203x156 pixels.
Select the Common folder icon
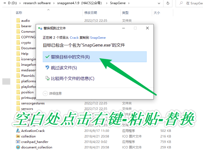click(x=18, y=31)
